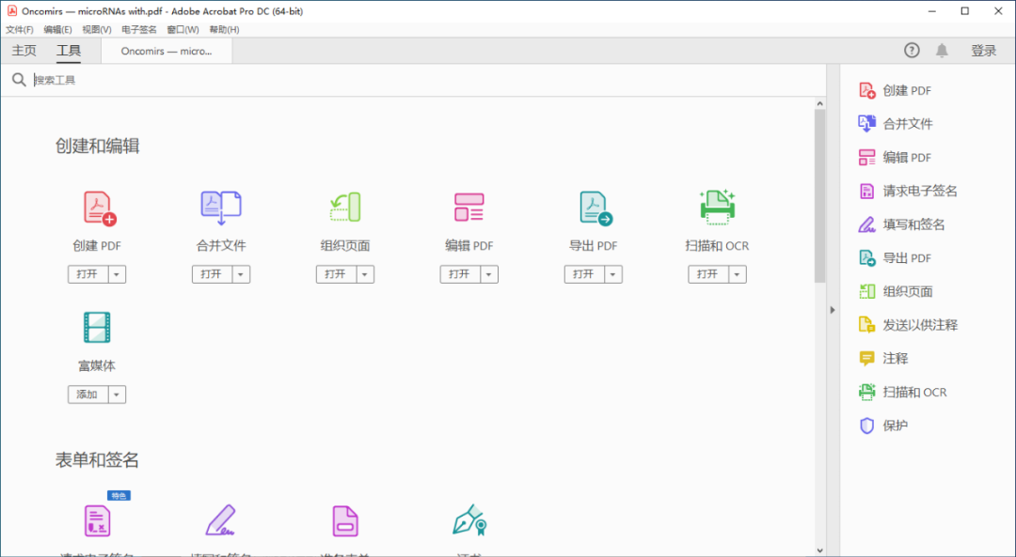The height and width of the screenshot is (557, 1016).
Task: Open 合并文件 in the right sidebar
Action: 896,124
